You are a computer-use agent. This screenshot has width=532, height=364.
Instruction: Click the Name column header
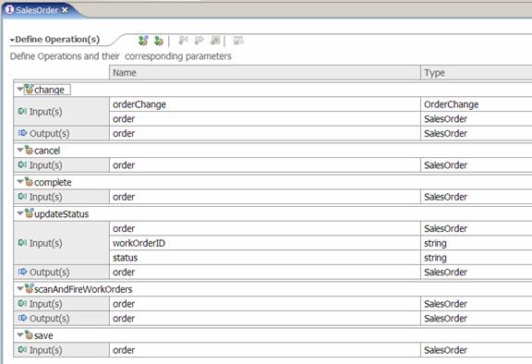[x=265, y=73]
